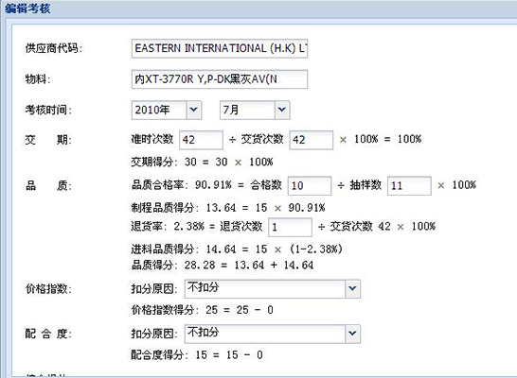The height and width of the screenshot is (378, 517).
Task: Click the 制程品质得分: 13.64 line
Action: (x=228, y=208)
